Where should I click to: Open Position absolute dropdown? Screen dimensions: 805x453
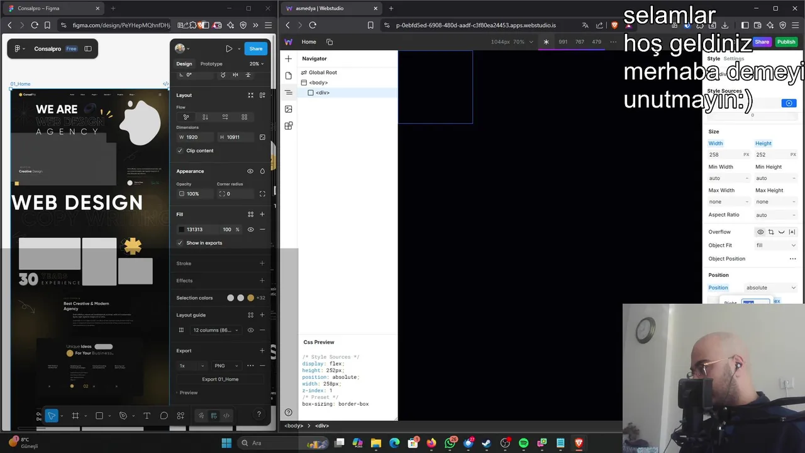click(770, 288)
